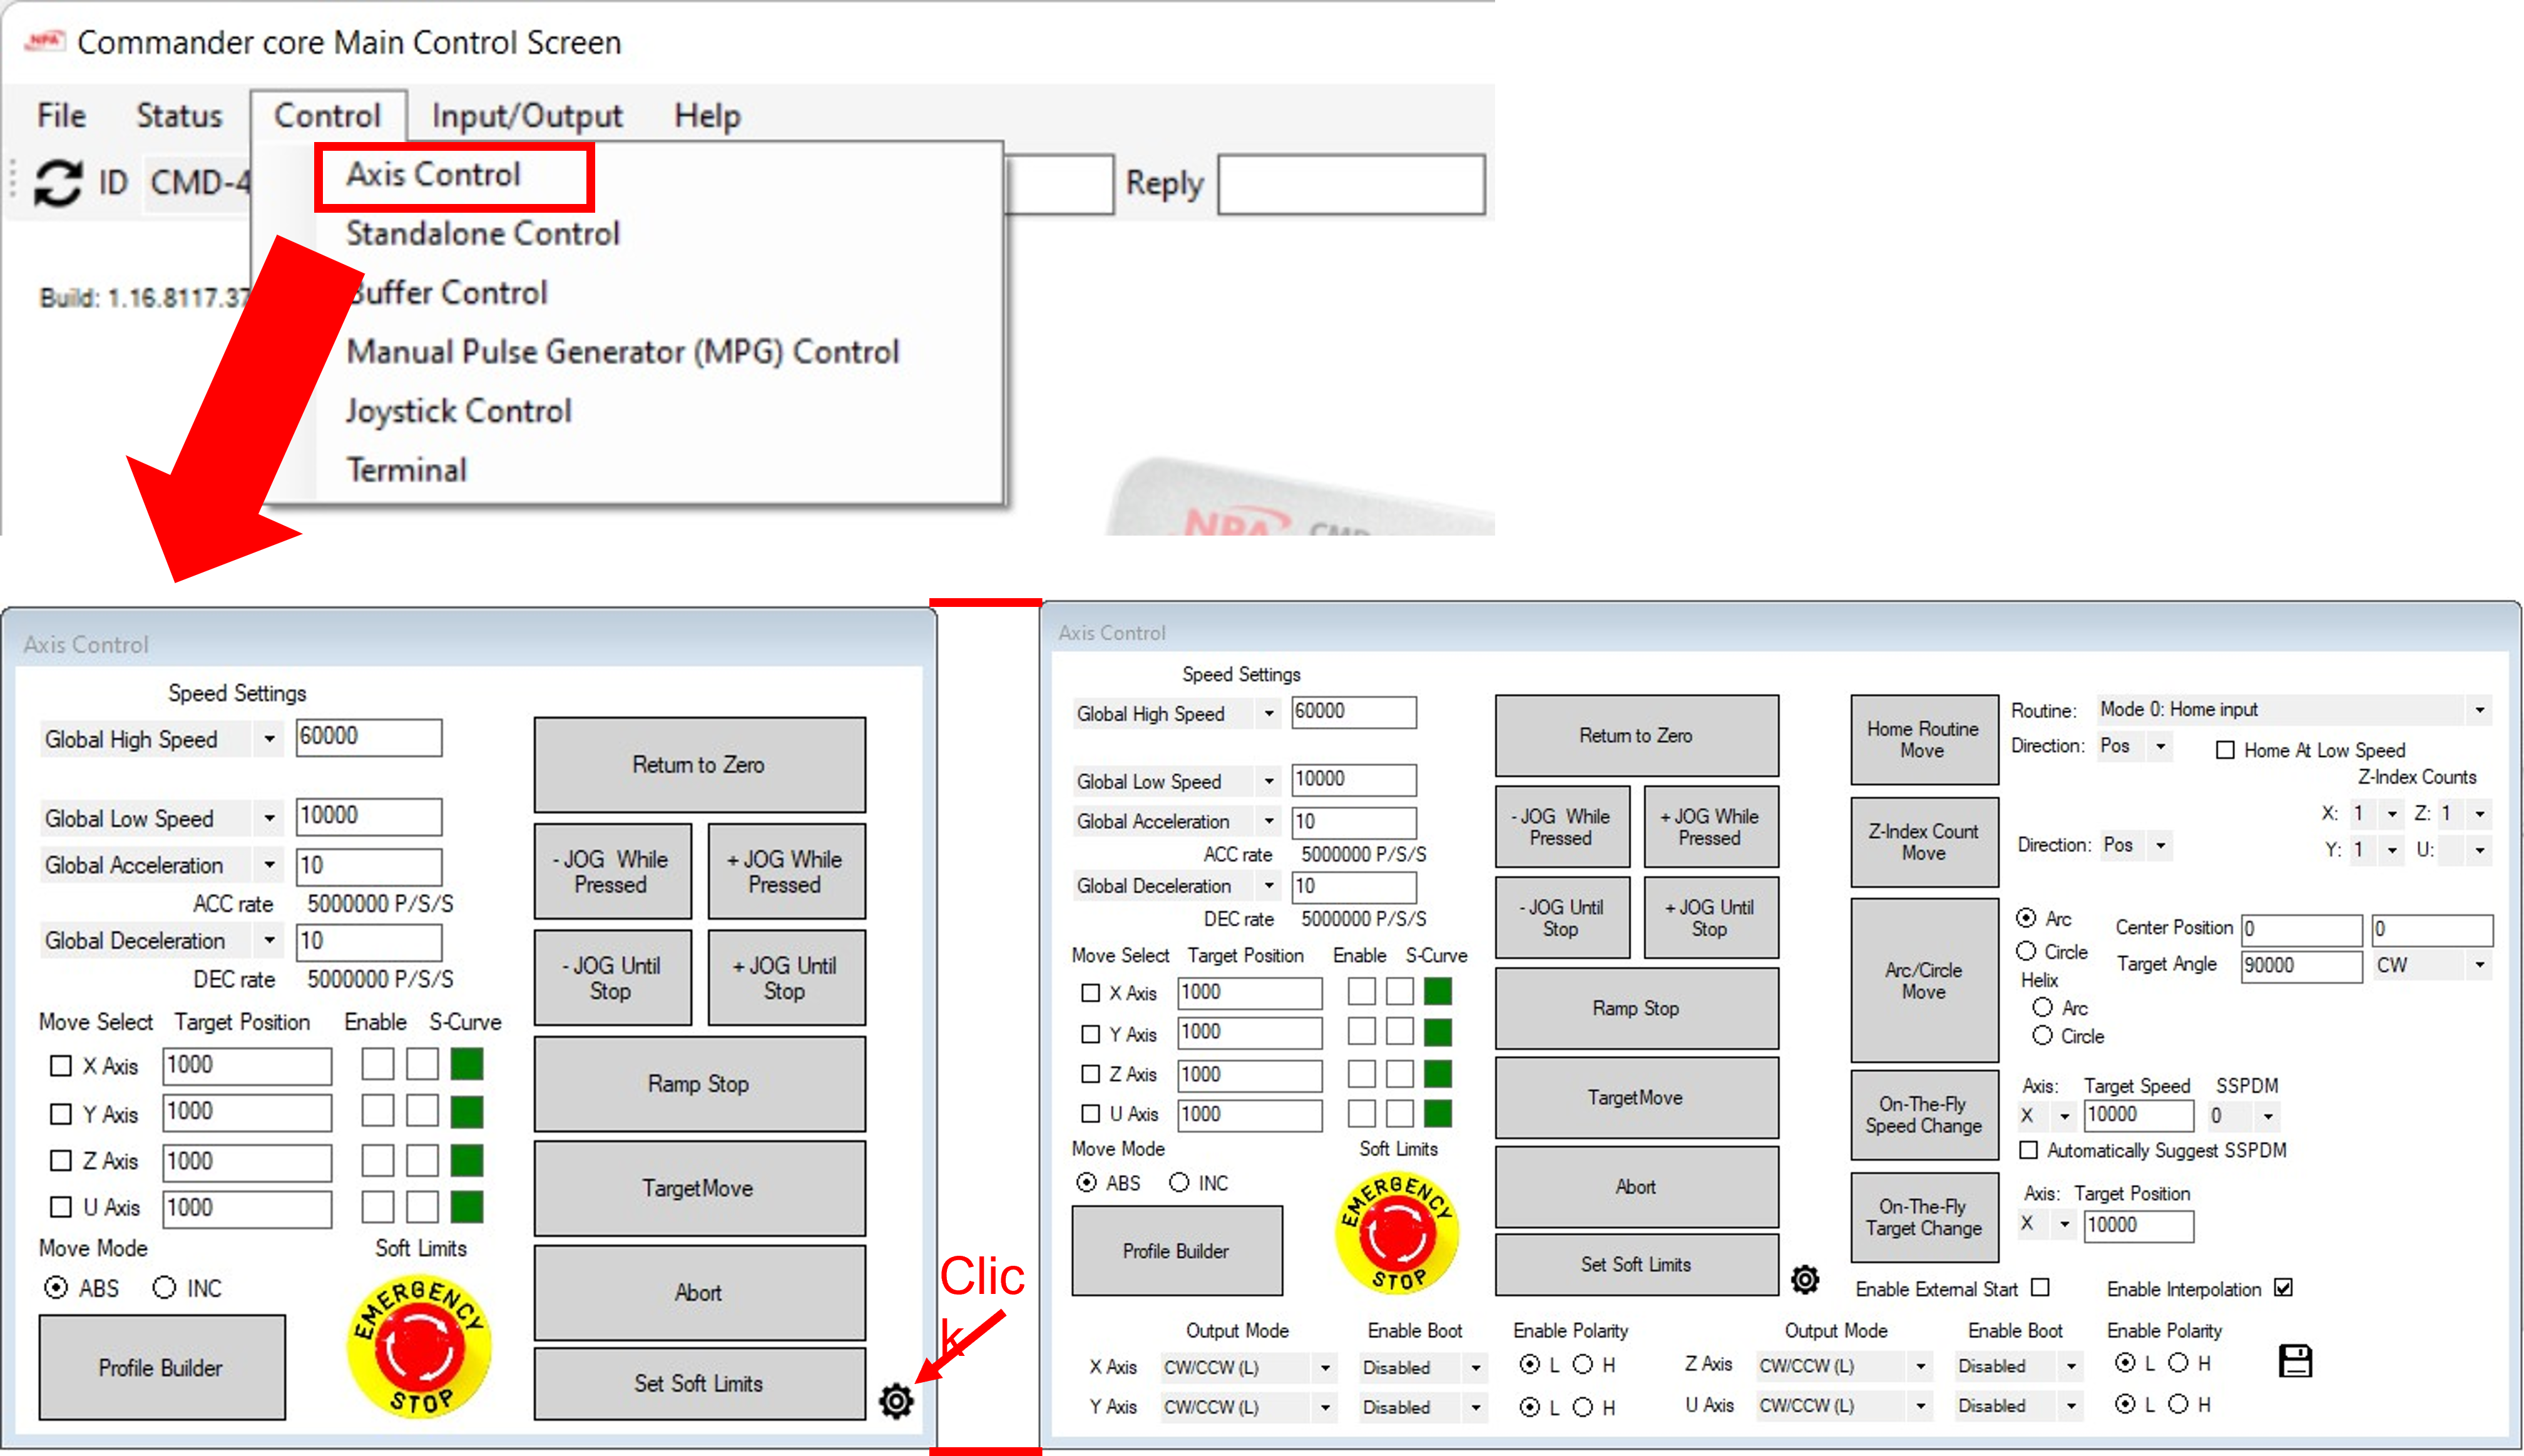The height and width of the screenshot is (1456, 2524).
Task: Check U Axis move select in compact window
Action: point(61,1207)
